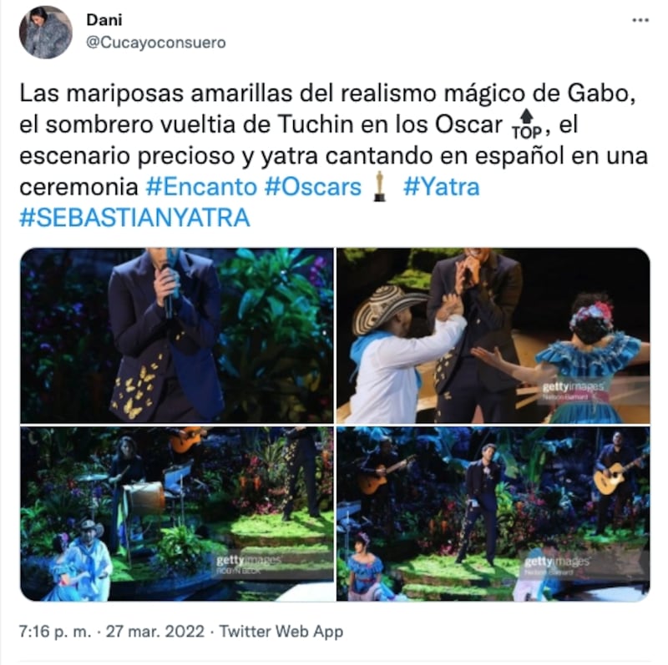668x665 pixels.
Task: Open the #Encanto hashtag
Action: (200, 187)
